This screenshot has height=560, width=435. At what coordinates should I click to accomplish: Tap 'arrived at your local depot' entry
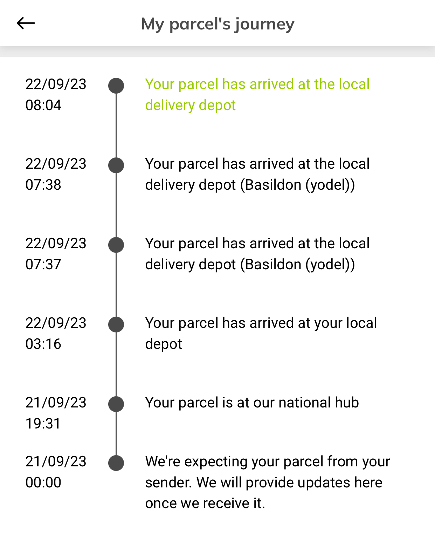(261, 333)
